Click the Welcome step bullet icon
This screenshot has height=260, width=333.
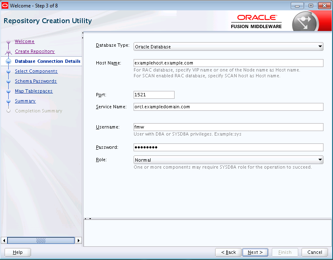point(9,42)
